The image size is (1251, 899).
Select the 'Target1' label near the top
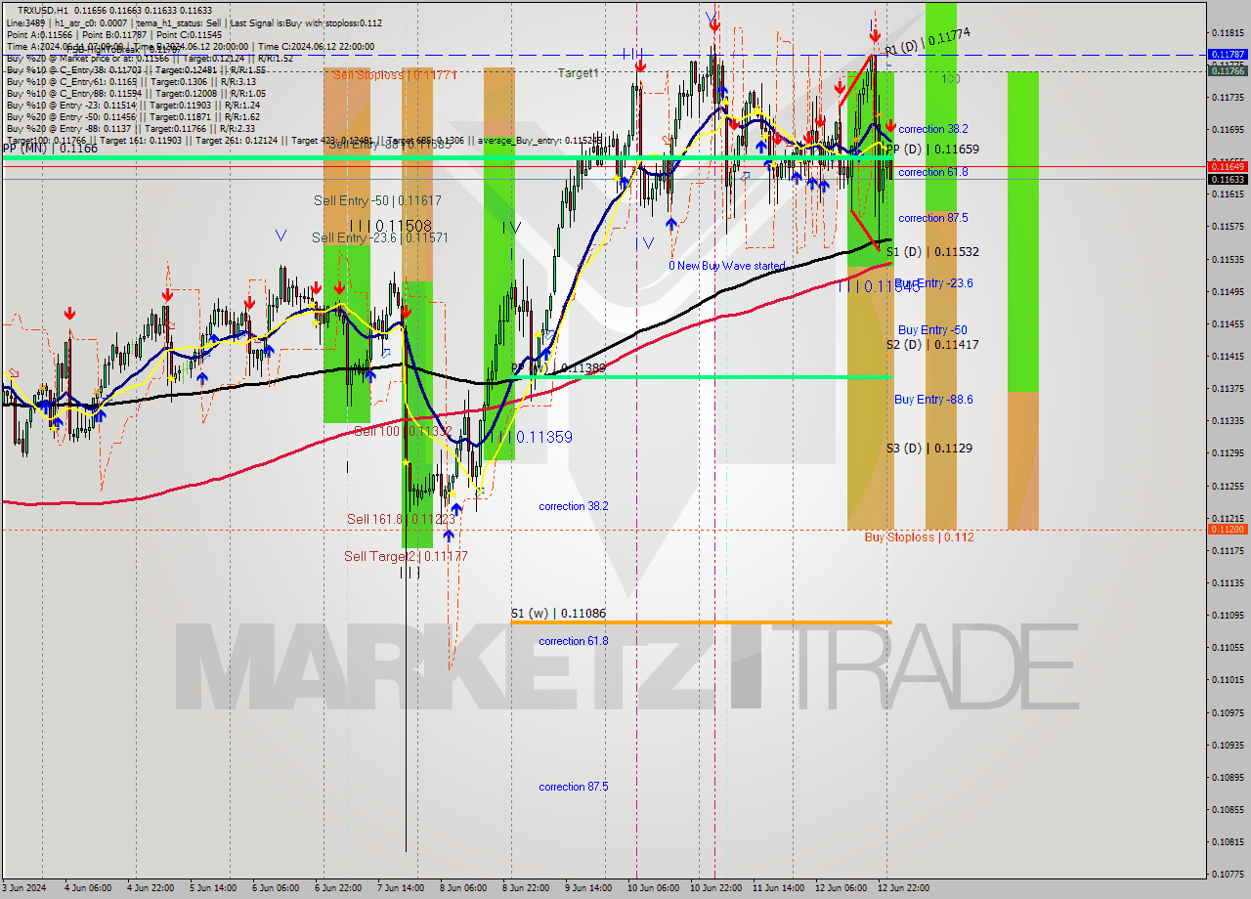(579, 73)
